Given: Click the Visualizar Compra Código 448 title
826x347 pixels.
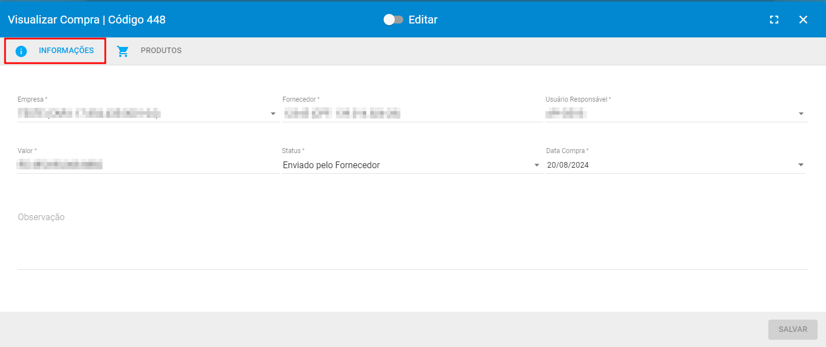Looking at the screenshot, I should click(x=87, y=20).
